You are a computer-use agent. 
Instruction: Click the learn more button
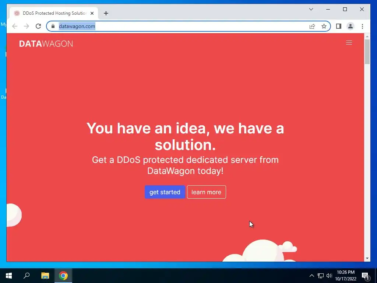coord(206,192)
